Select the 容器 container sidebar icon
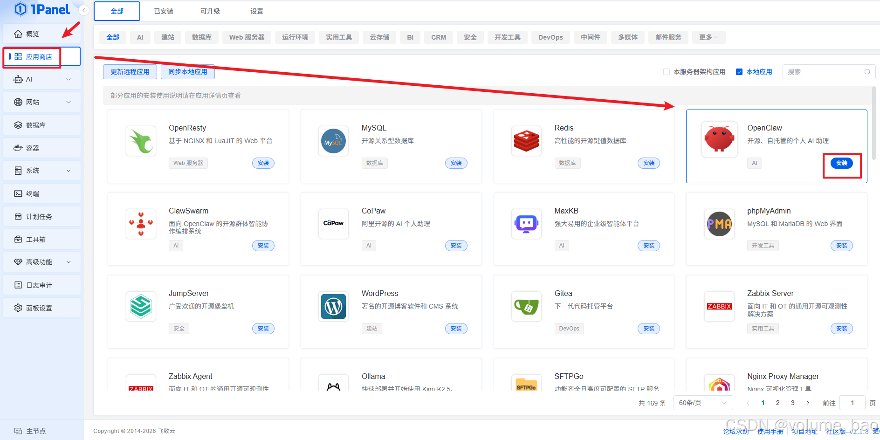880x440 pixels. pos(18,147)
